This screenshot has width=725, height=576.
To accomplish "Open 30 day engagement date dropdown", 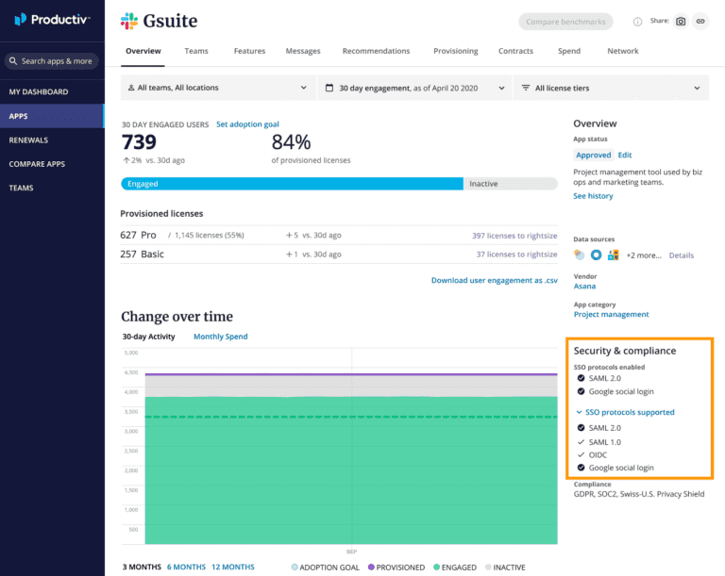I will [x=414, y=88].
